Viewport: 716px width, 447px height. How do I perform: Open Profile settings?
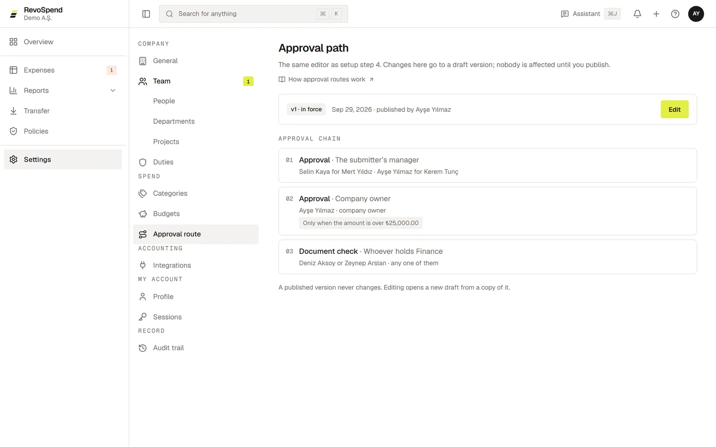pos(196,296)
